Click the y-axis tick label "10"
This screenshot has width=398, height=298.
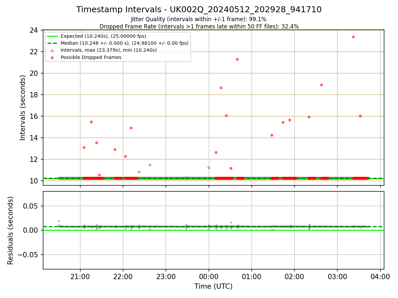click(x=34, y=181)
